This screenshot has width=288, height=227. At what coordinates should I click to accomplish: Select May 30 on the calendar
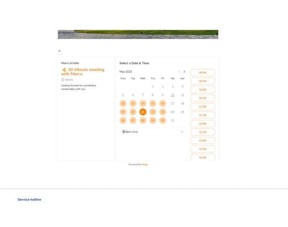point(163,120)
